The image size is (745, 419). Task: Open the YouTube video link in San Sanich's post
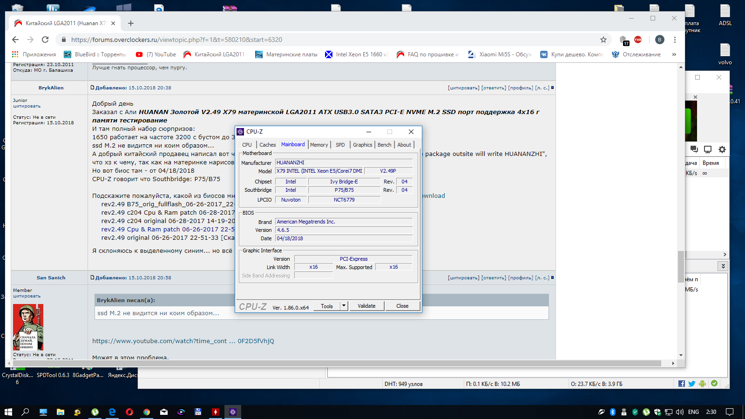click(183, 341)
